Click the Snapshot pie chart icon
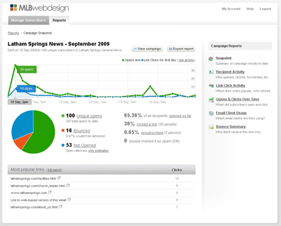Image resolution: width=281 pixels, height=226 pixels. tap(211, 58)
